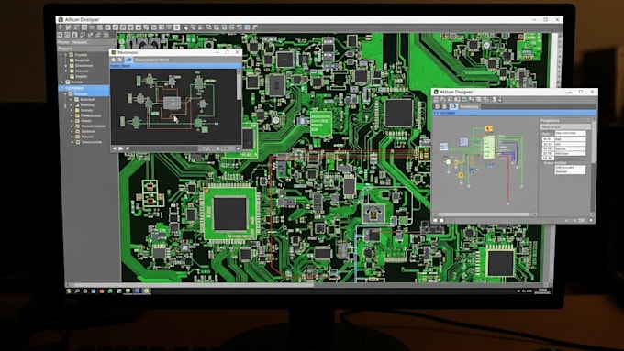Click the highlighted toolbar icon in dark schematic window
The height and width of the screenshot is (351, 624).
pyautogui.click(x=129, y=60)
